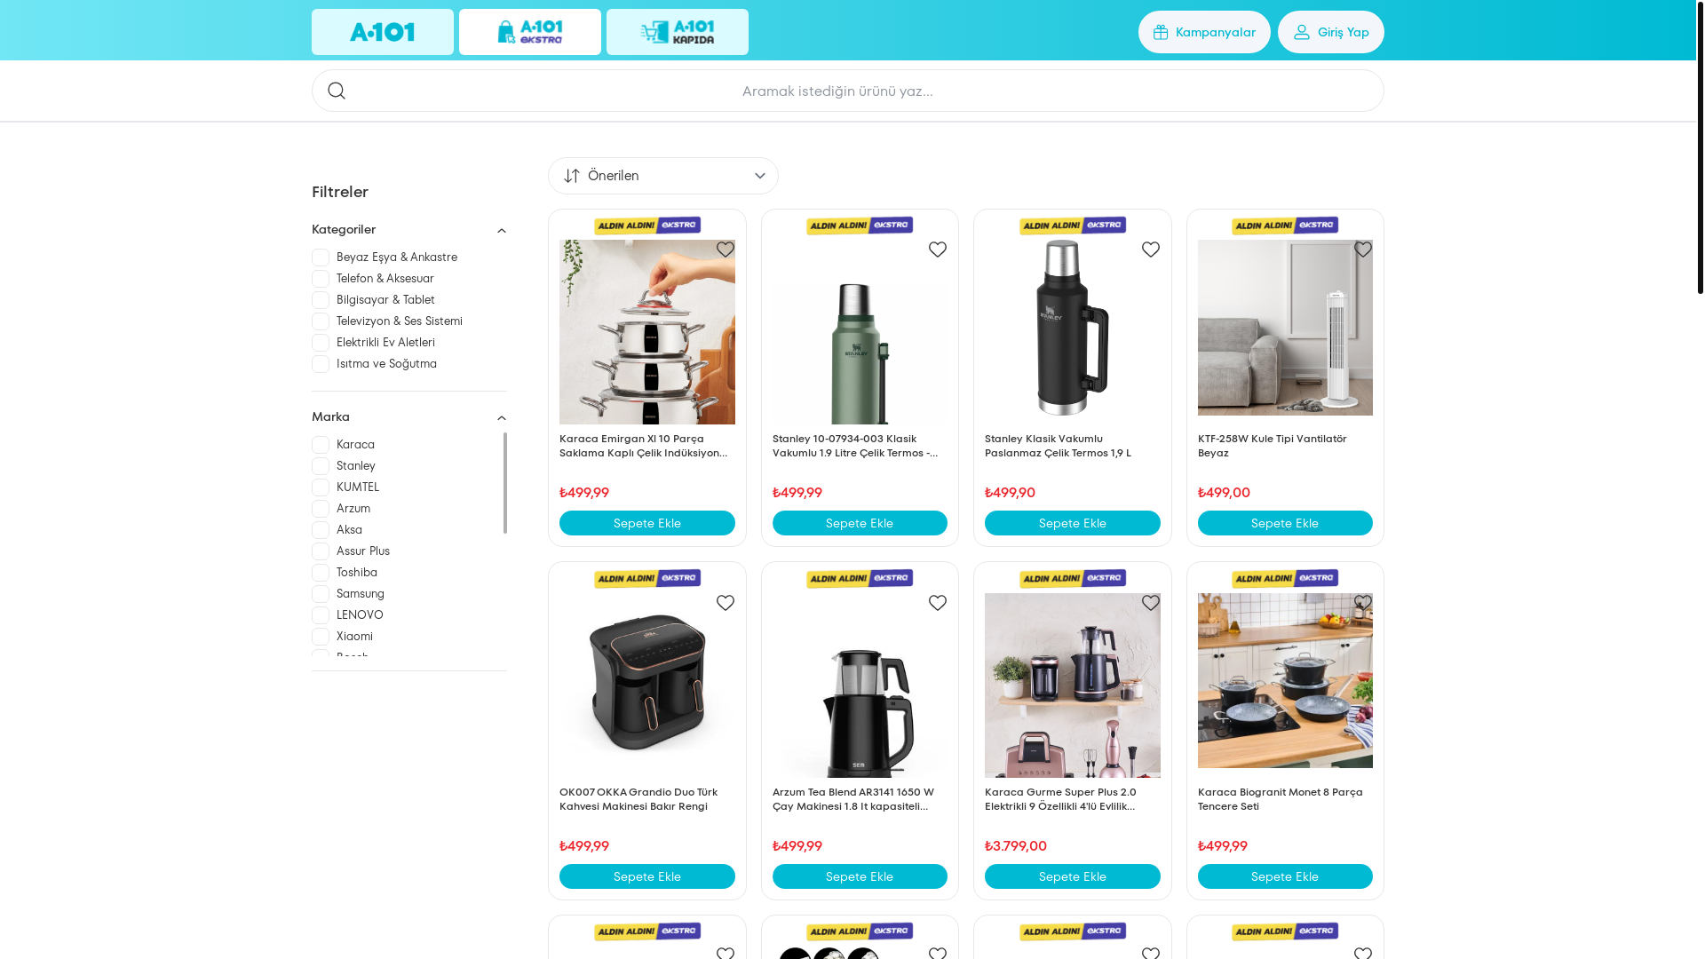Open the Önerilen sorting dropdown
The height and width of the screenshot is (959, 1705).
point(663,176)
